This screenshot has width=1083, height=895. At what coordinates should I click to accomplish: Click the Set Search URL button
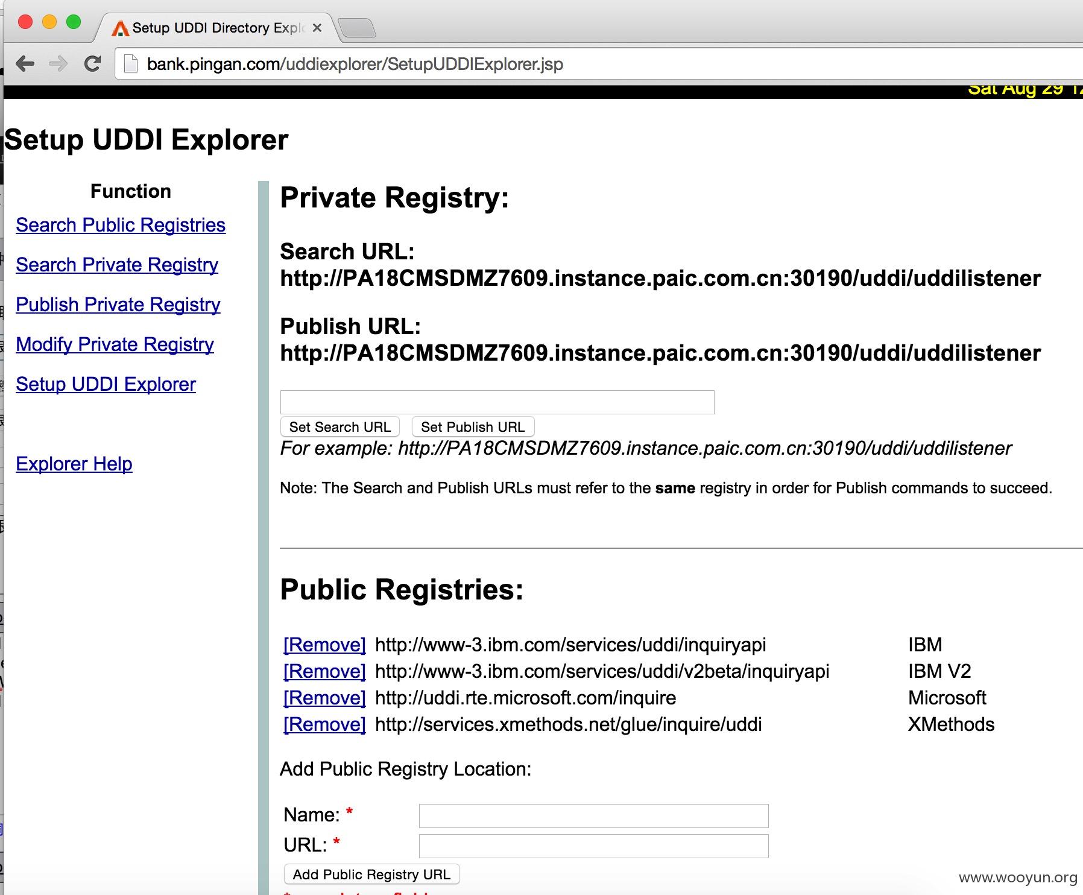tap(340, 427)
